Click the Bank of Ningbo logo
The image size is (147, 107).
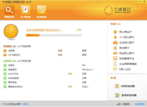[x=117, y=10]
